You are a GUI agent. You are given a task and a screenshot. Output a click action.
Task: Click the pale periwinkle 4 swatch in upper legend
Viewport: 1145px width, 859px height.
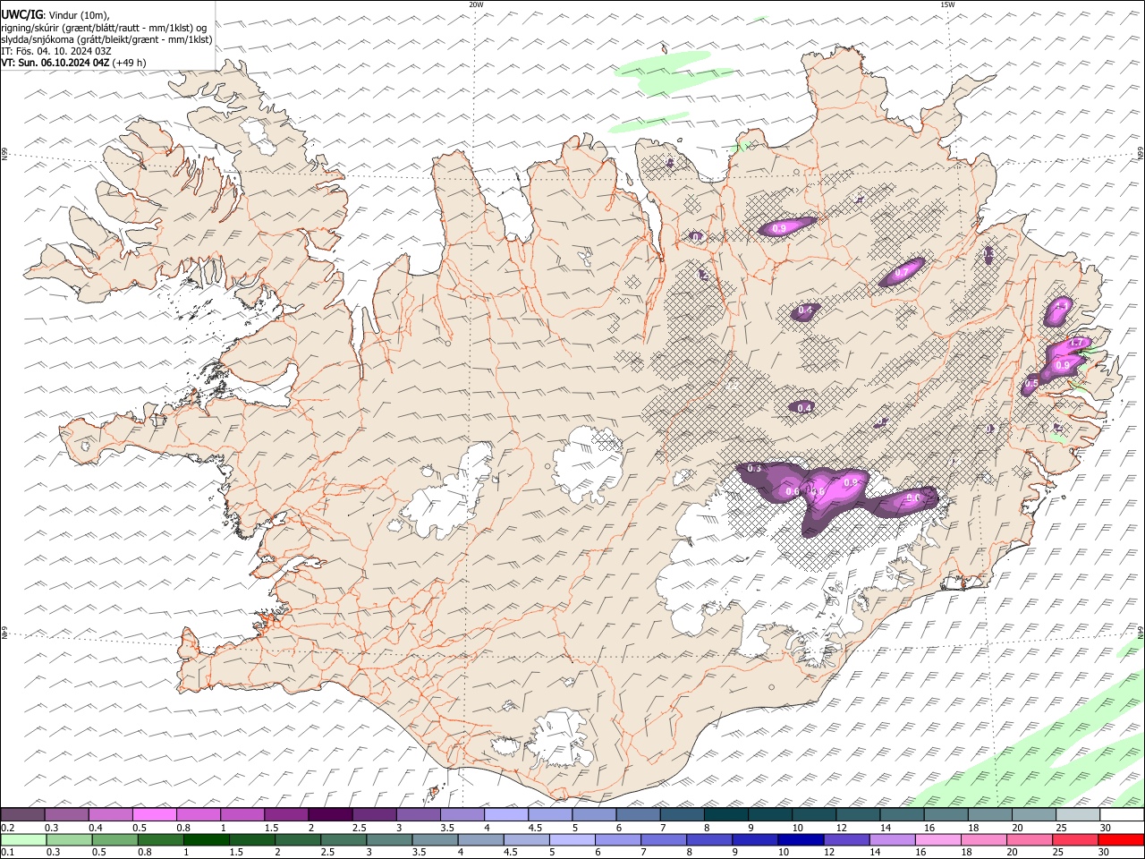pos(505,814)
